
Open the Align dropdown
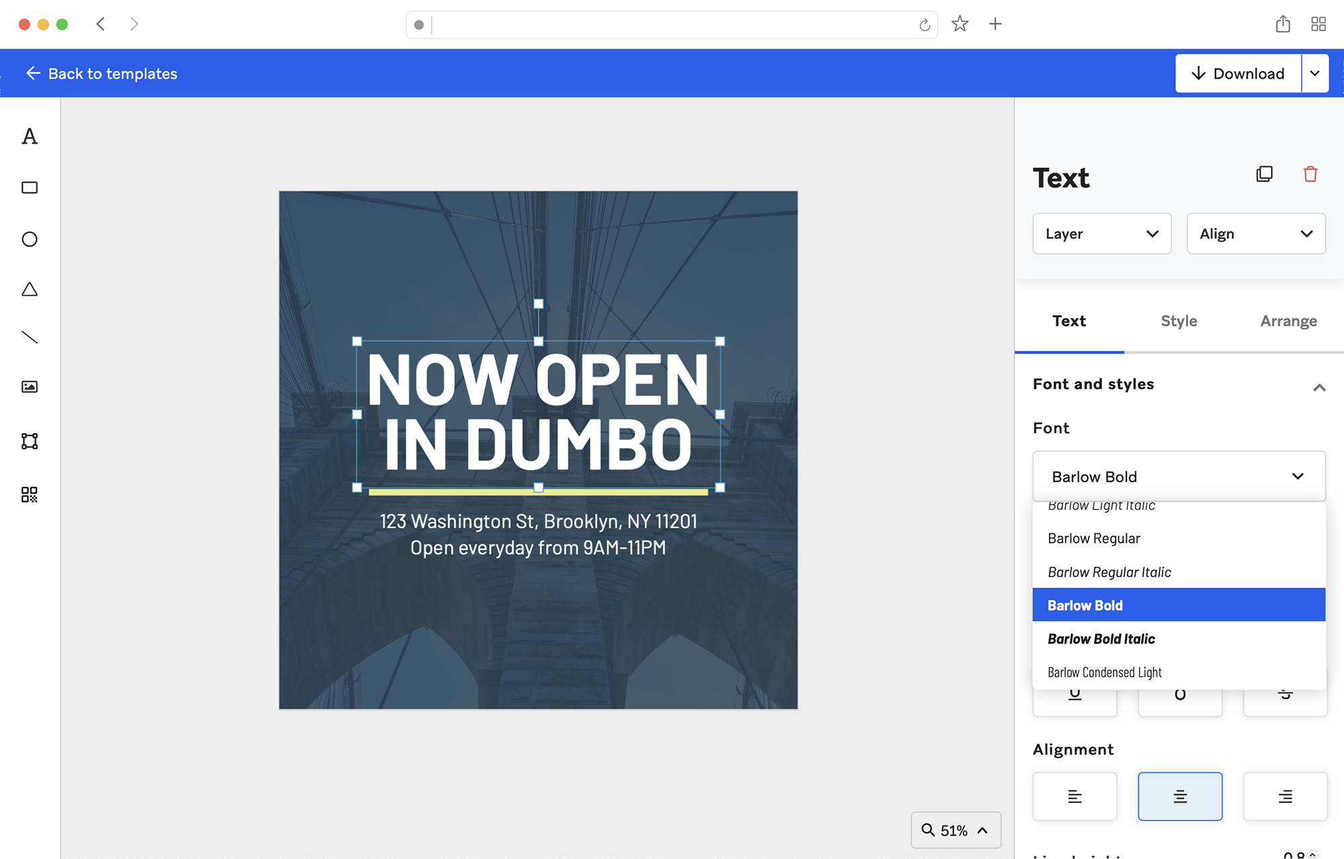pos(1256,233)
